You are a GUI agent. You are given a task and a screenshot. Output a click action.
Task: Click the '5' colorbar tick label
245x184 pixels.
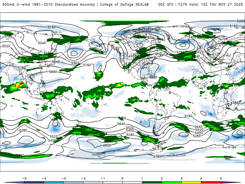click(x=221, y=178)
